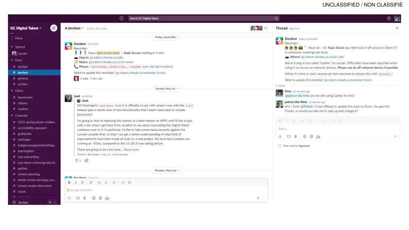
Task: Collapse the Channels section
Action: 12,115
